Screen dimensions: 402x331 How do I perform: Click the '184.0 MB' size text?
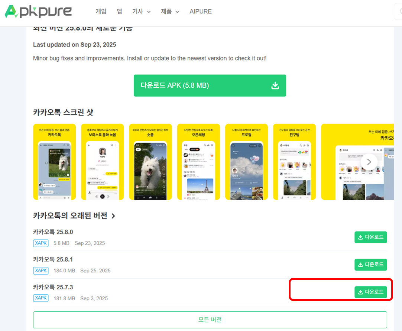64,271
